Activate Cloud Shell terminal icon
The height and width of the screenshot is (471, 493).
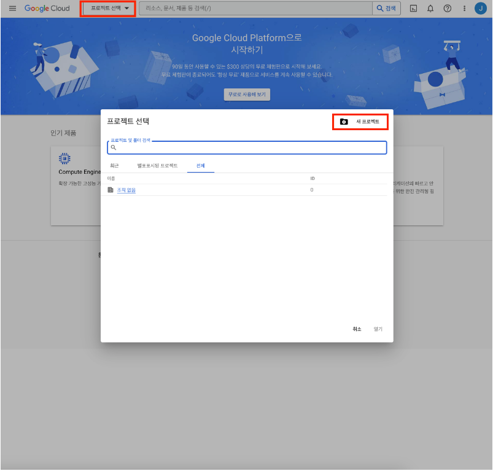(x=413, y=9)
